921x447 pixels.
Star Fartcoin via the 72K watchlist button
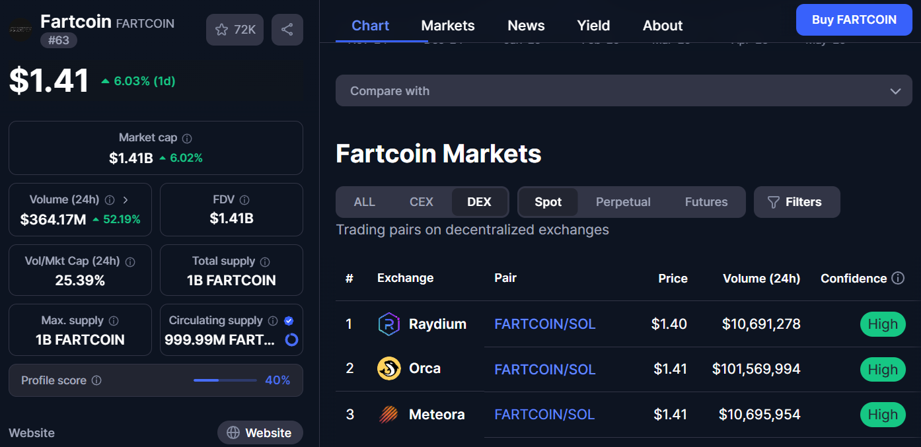[235, 30]
